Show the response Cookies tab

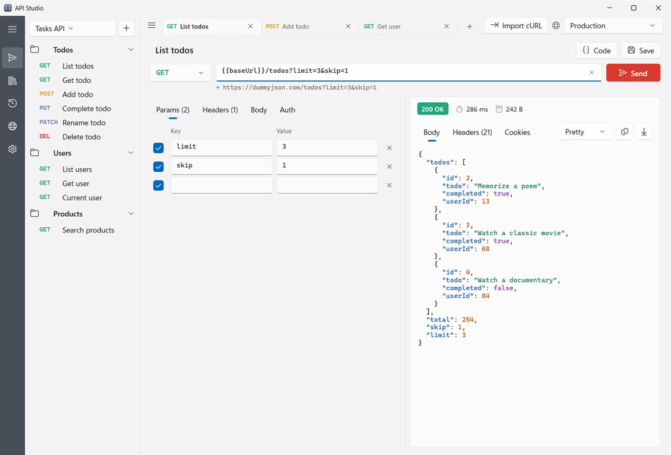(517, 132)
